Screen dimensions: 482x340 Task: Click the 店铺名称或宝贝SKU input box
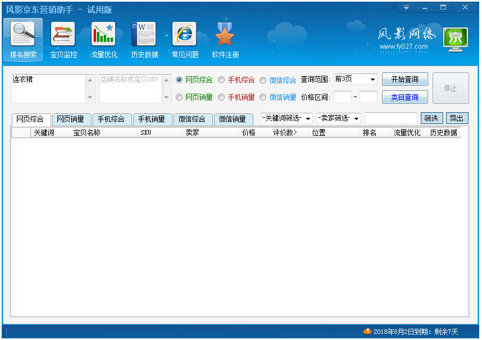[131, 88]
